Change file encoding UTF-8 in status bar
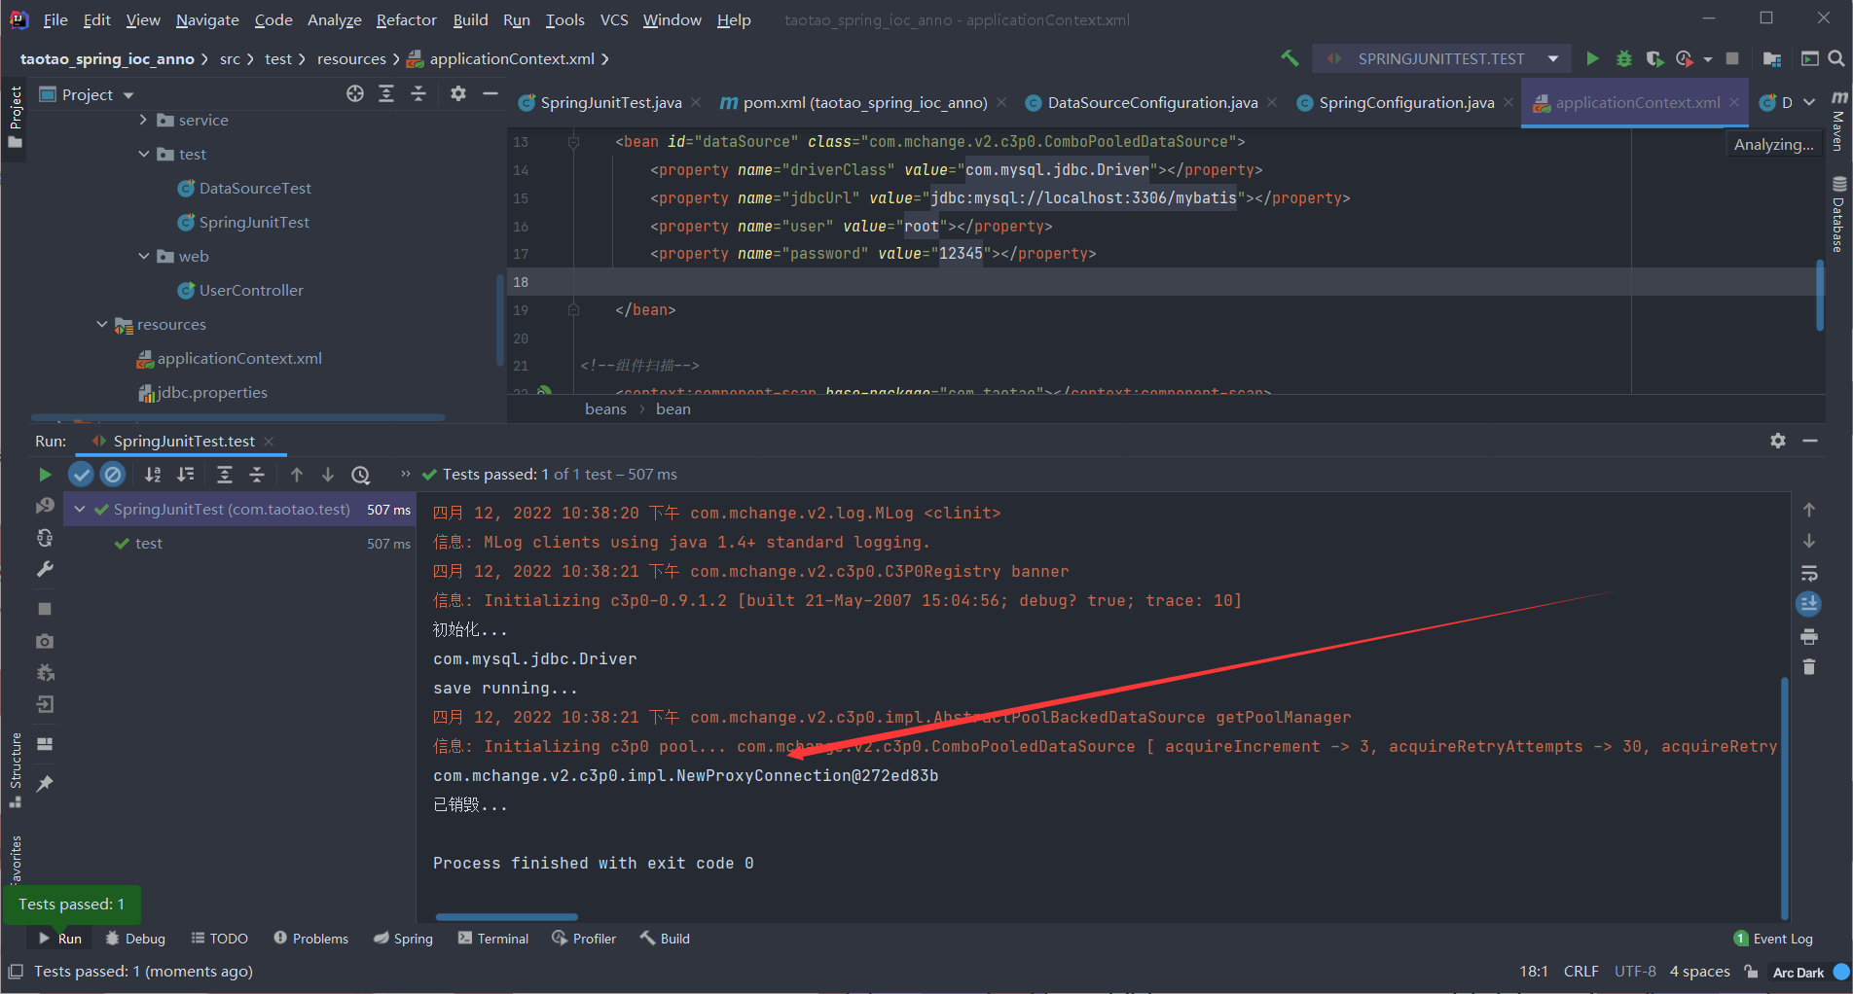The image size is (1853, 994). click(x=1635, y=972)
